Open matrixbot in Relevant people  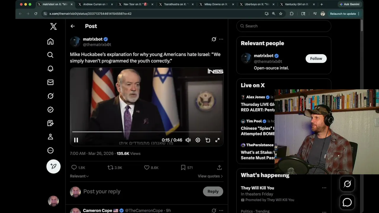click(264, 56)
